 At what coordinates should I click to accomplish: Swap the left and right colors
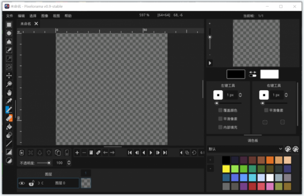[x=253, y=74]
